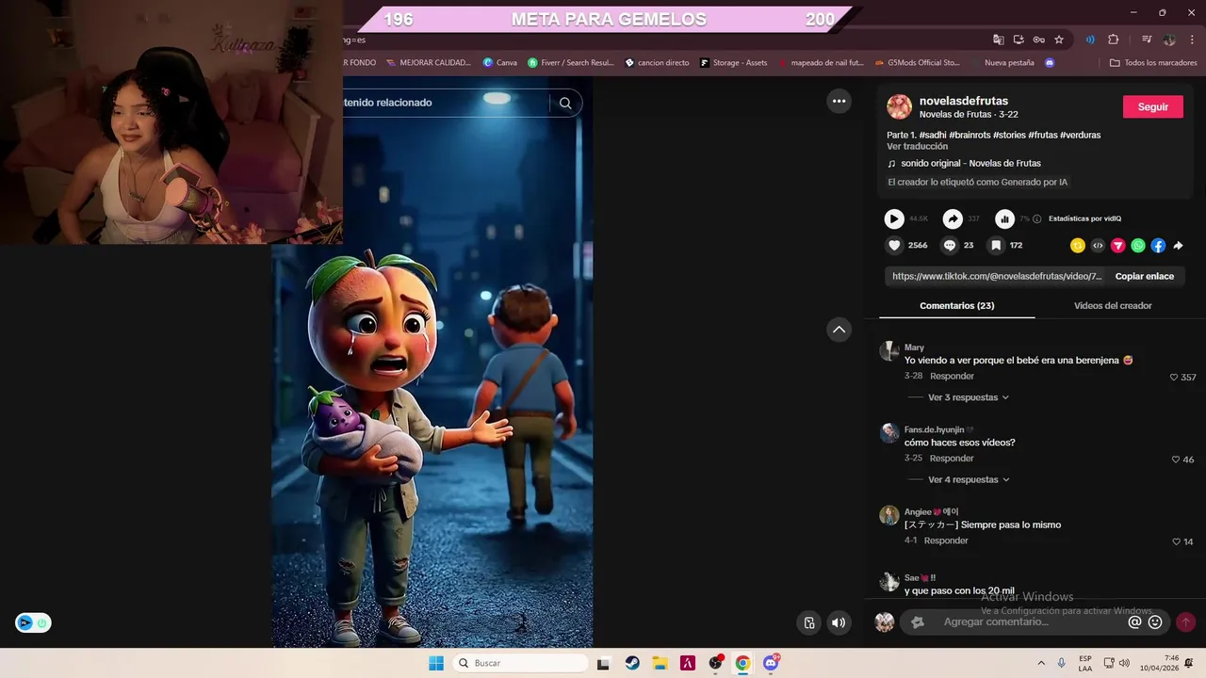The image size is (1206, 678).
Task: Click Responder under Angiee's comment
Action: pos(946,541)
